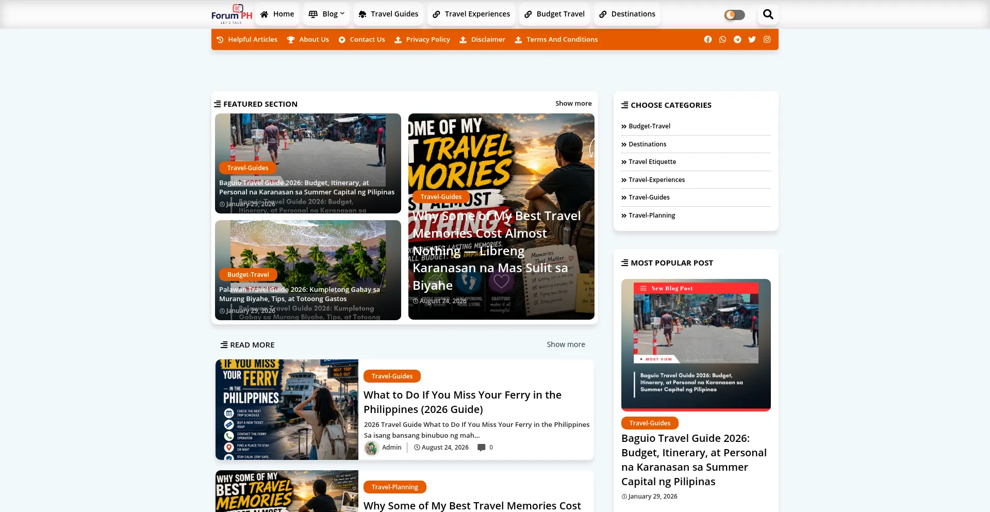Image resolution: width=990 pixels, height=512 pixels.
Task: Click the Travel-Guides badge above ferry post title
Action: (392, 376)
